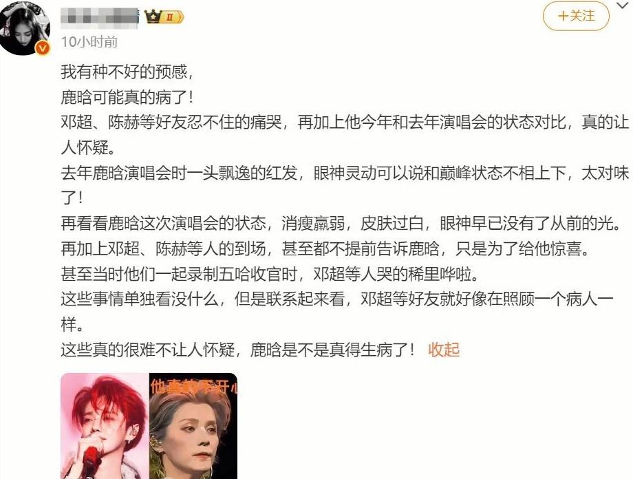The width and height of the screenshot is (633, 479).
Task: Collapse the post using 收起 link
Action: coord(444,350)
